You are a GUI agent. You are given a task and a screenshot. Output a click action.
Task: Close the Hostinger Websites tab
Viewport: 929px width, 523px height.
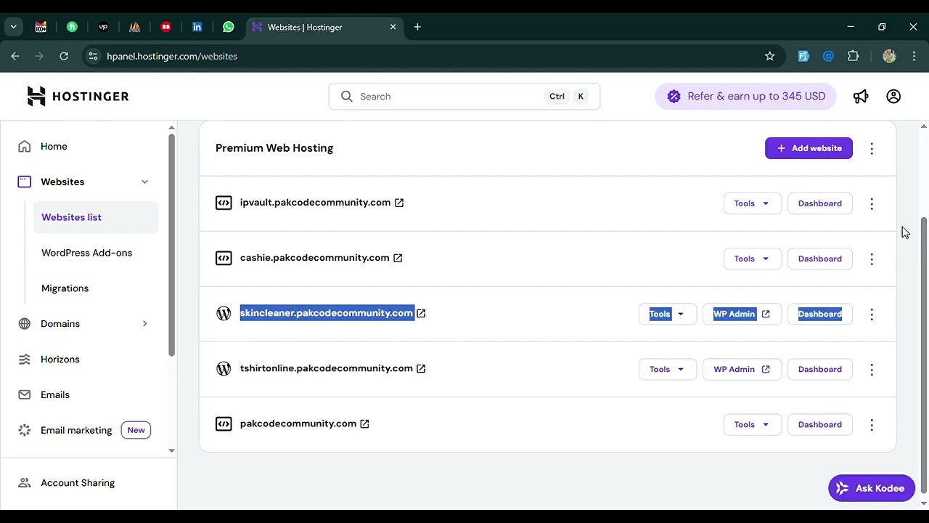tap(393, 27)
